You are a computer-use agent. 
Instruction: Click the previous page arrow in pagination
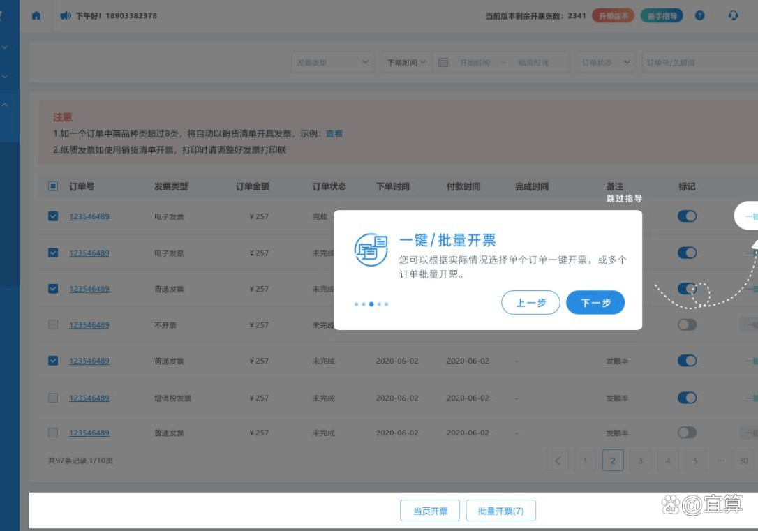click(x=557, y=460)
